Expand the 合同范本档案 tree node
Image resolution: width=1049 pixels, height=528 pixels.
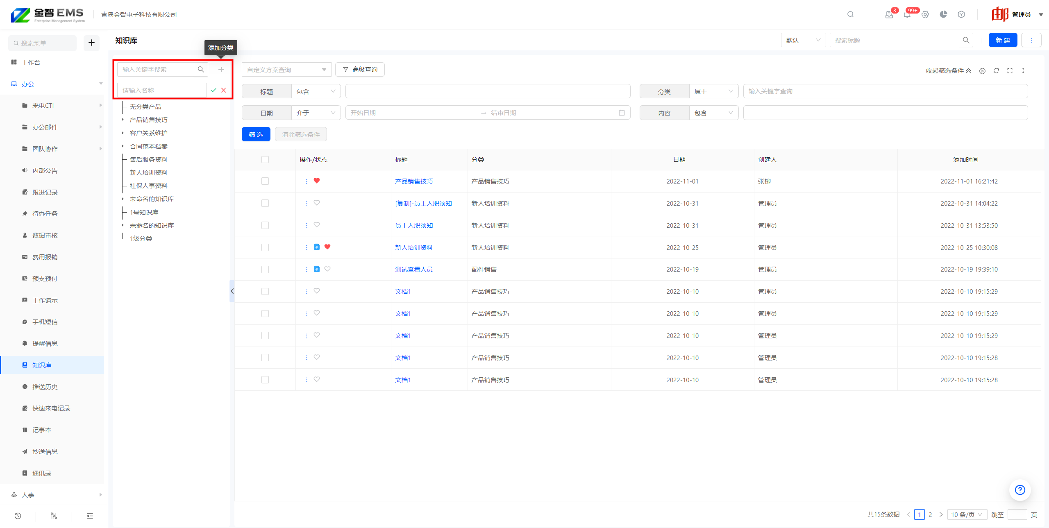123,146
